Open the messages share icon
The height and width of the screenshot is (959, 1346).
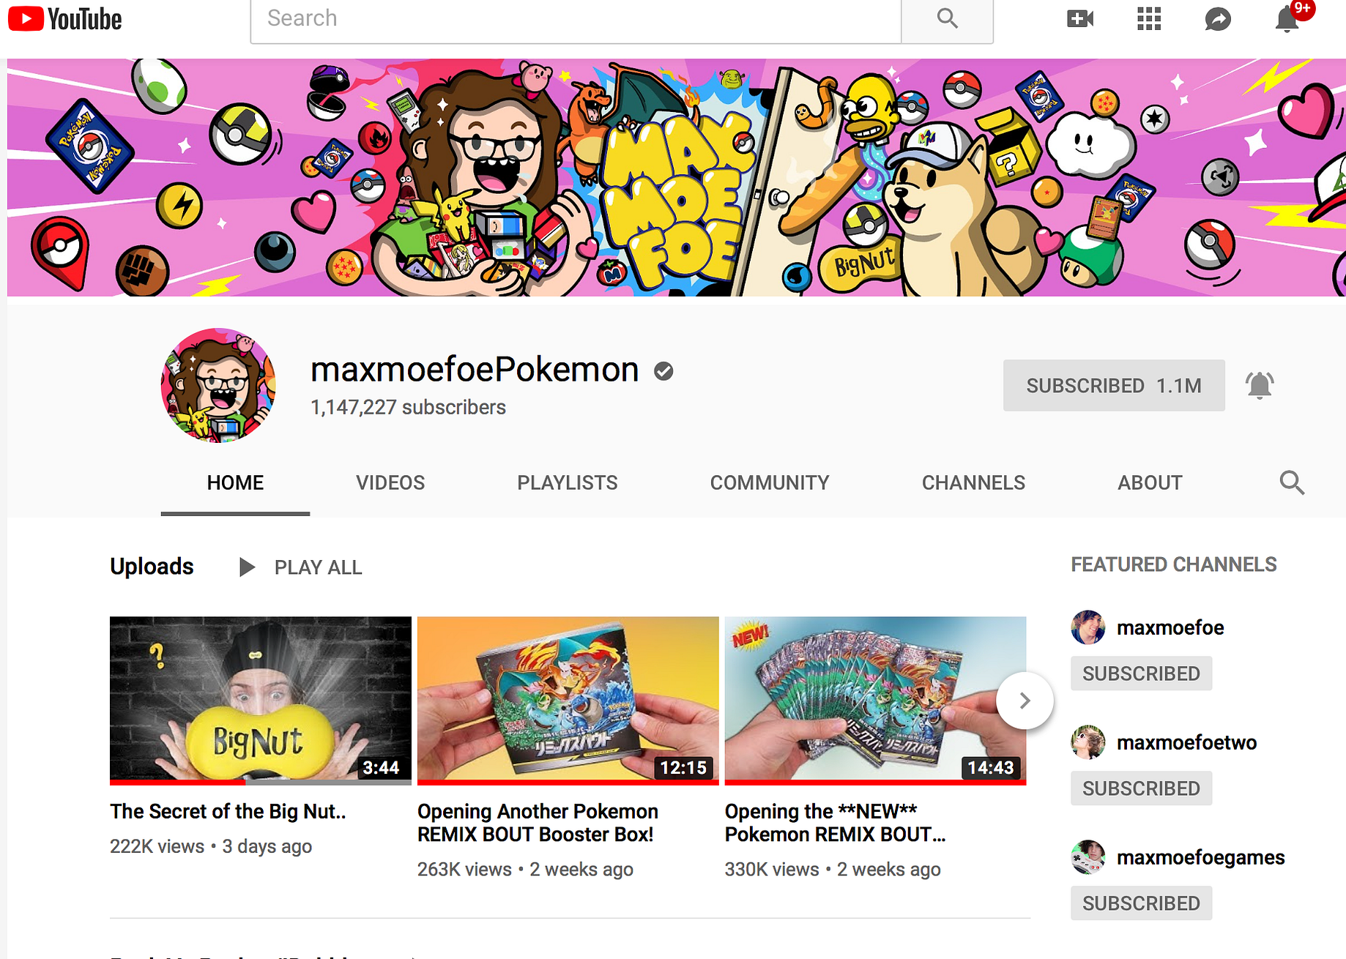point(1218,19)
